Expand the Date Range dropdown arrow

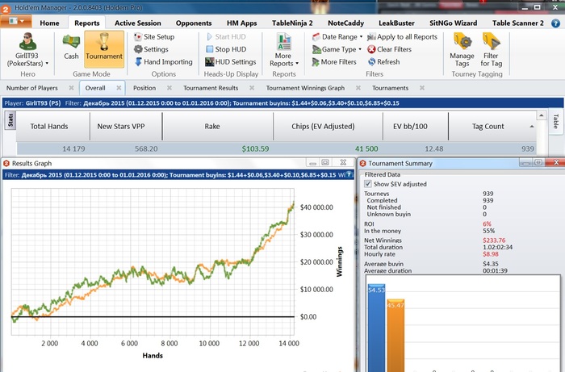[x=361, y=37]
